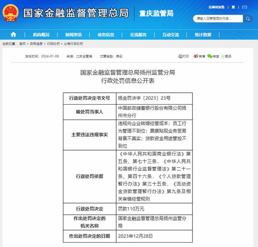Click the 国家金融监督管理总局 site title
The width and height of the screenshot is (258, 247).
(76, 13)
